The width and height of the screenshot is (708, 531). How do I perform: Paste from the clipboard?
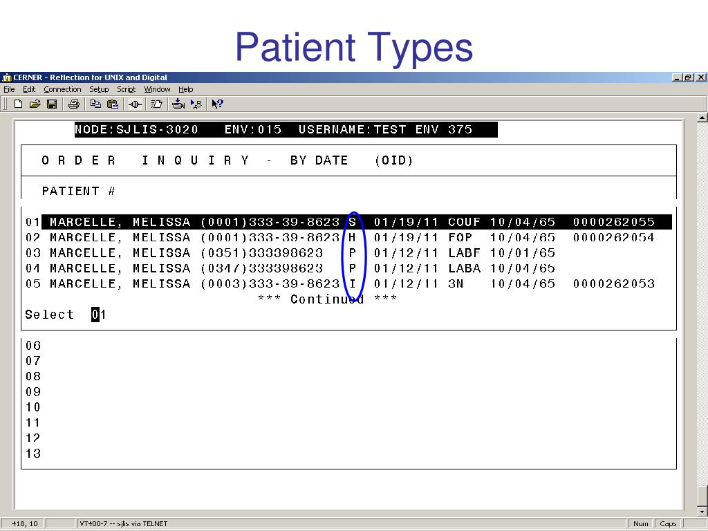coord(113,104)
